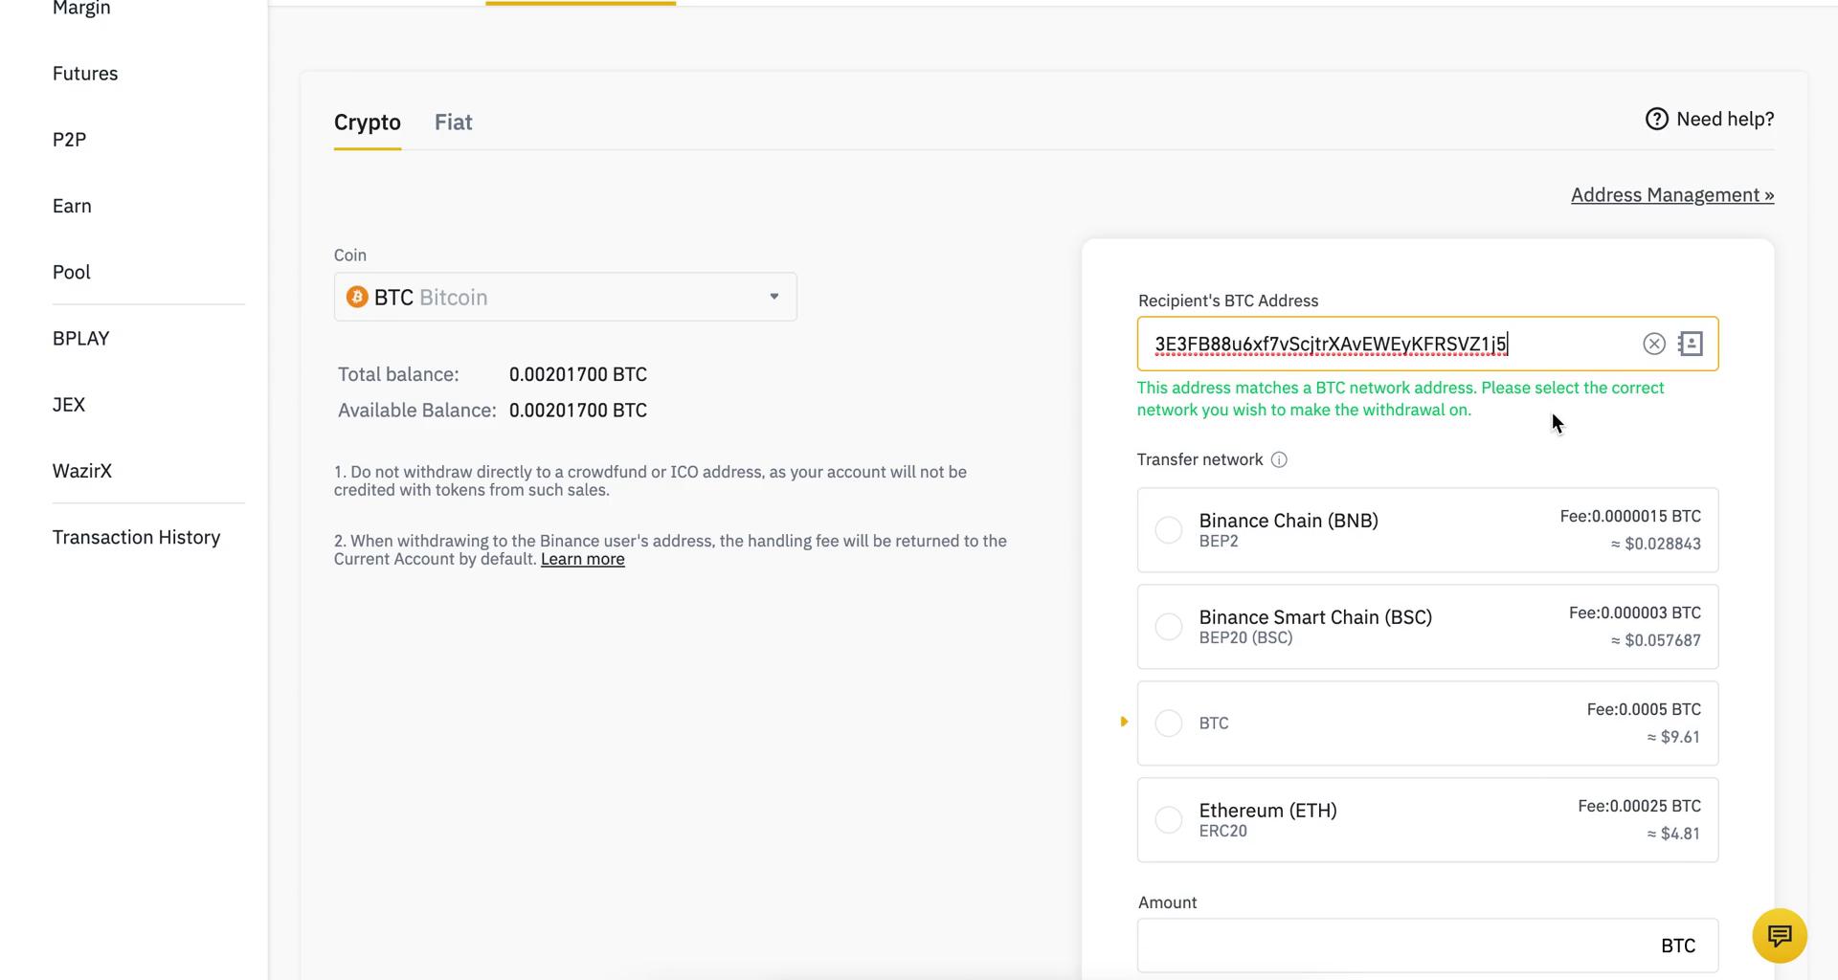Open the Address Management link
The width and height of the screenshot is (1838, 980).
1672,195
